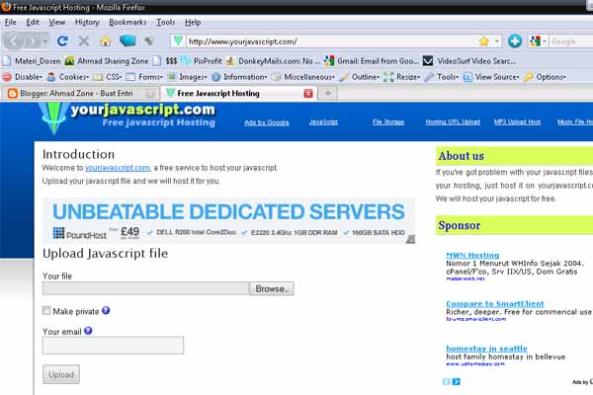The width and height of the screenshot is (593, 395).
Task: Open the Edit menu
Action: pos(33,23)
